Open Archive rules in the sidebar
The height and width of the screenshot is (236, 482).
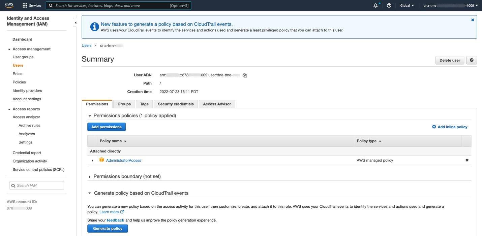29,126
